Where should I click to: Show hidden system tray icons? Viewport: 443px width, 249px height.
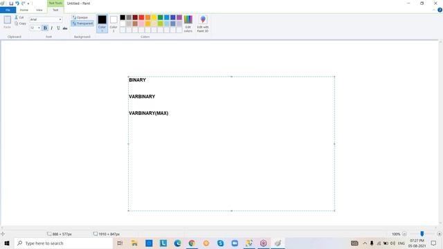365,243
